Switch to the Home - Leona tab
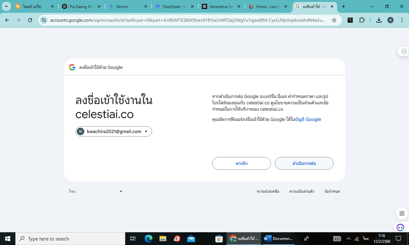This screenshot has width=409, height=245. click(x=268, y=6)
